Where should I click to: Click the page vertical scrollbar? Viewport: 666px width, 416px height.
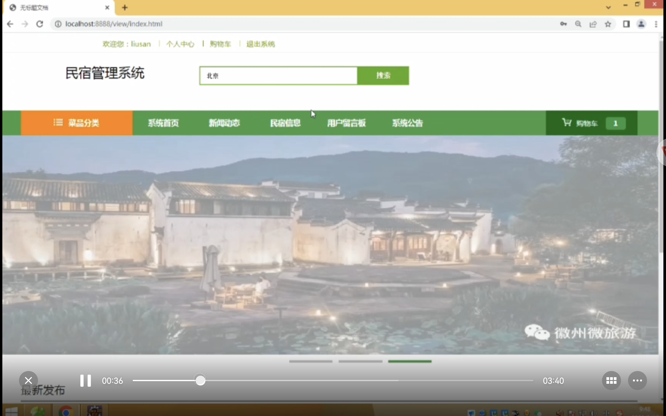click(x=662, y=146)
